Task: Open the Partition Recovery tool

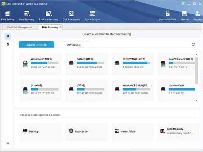Action: coord(48,16)
